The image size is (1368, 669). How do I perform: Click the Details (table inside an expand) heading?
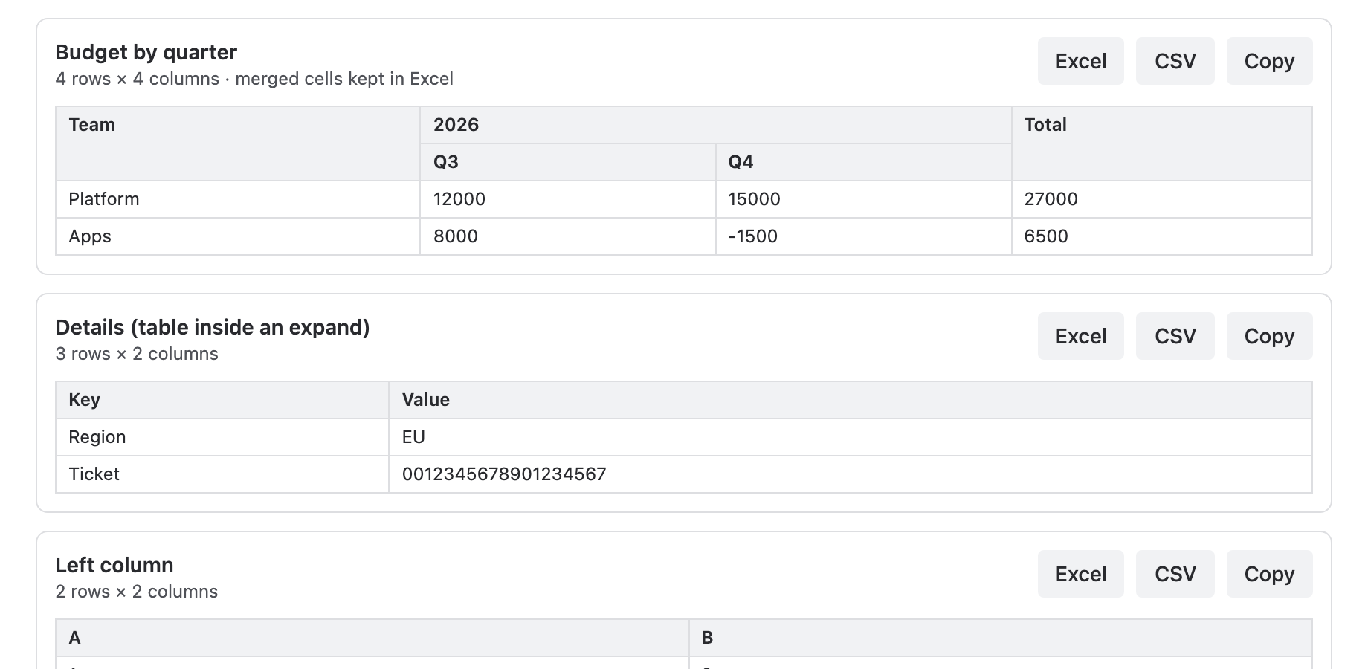click(x=213, y=327)
